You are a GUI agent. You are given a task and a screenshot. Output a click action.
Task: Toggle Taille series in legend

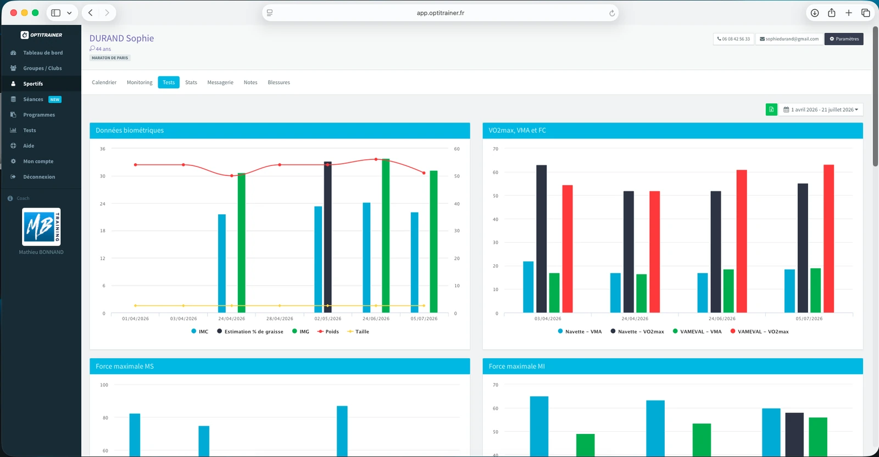tap(358, 331)
